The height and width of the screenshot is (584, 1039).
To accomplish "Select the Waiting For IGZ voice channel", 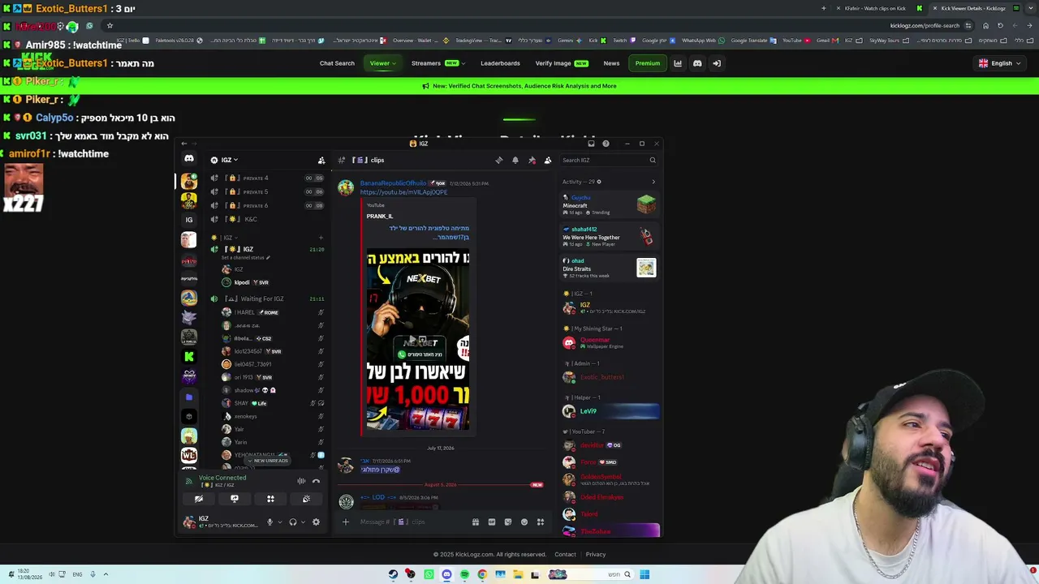I will point(268,298).
